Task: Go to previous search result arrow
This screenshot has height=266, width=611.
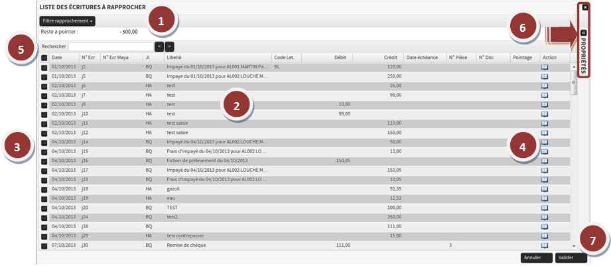Action: click(159, 46)
